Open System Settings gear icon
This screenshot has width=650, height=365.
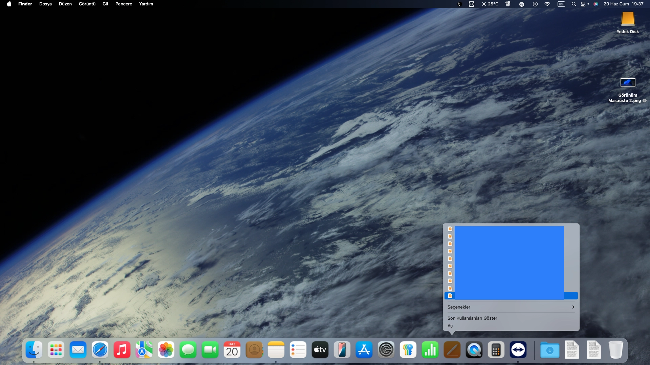tap(386, 350)
